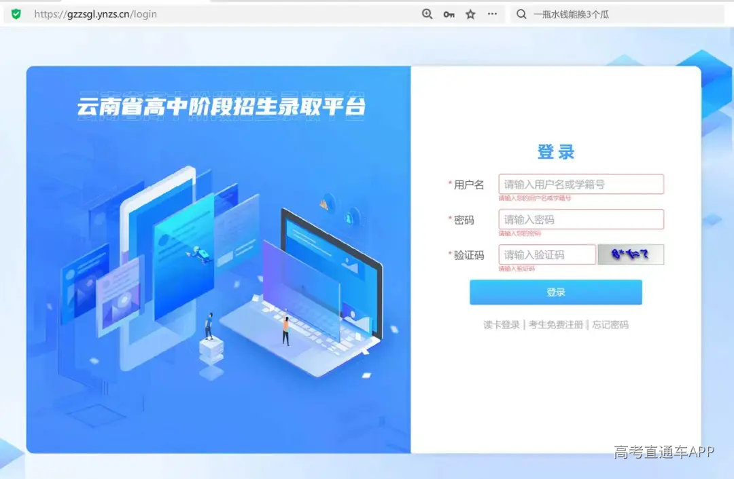The image size is (734, 479).
Task: Click the 验证码 field label
Action: [468, 255]
